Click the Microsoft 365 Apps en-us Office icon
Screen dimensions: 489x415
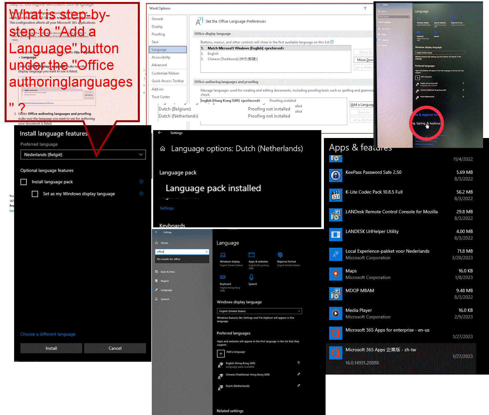pyautogui.click(x=335, y=333)
